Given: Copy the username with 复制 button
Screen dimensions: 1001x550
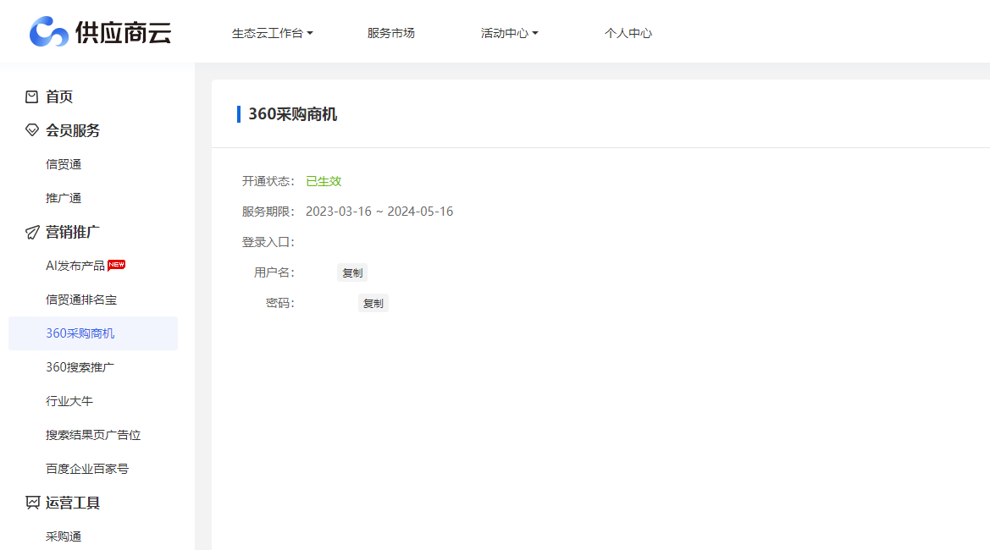Looking at the screenshot, I should (352, 272).
